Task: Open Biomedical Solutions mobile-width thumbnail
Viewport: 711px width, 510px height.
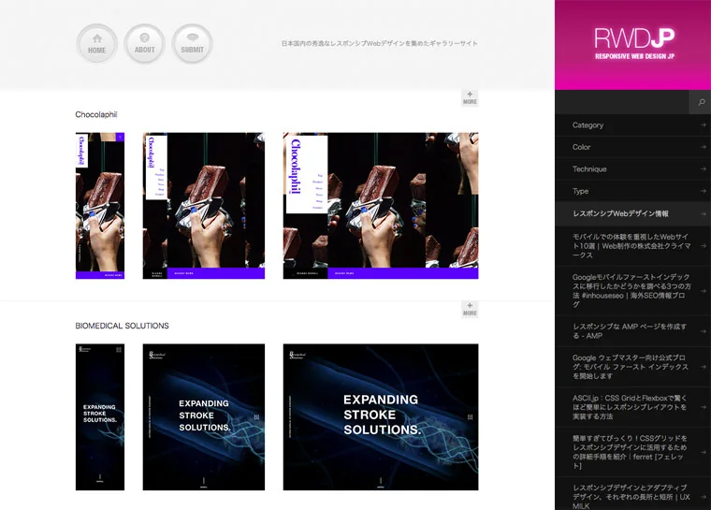Action: [x=100, y=417]
